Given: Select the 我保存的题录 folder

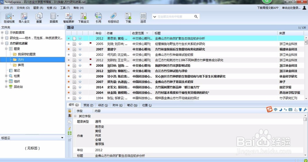Looking at the screenshot, I should pos(27,54).
